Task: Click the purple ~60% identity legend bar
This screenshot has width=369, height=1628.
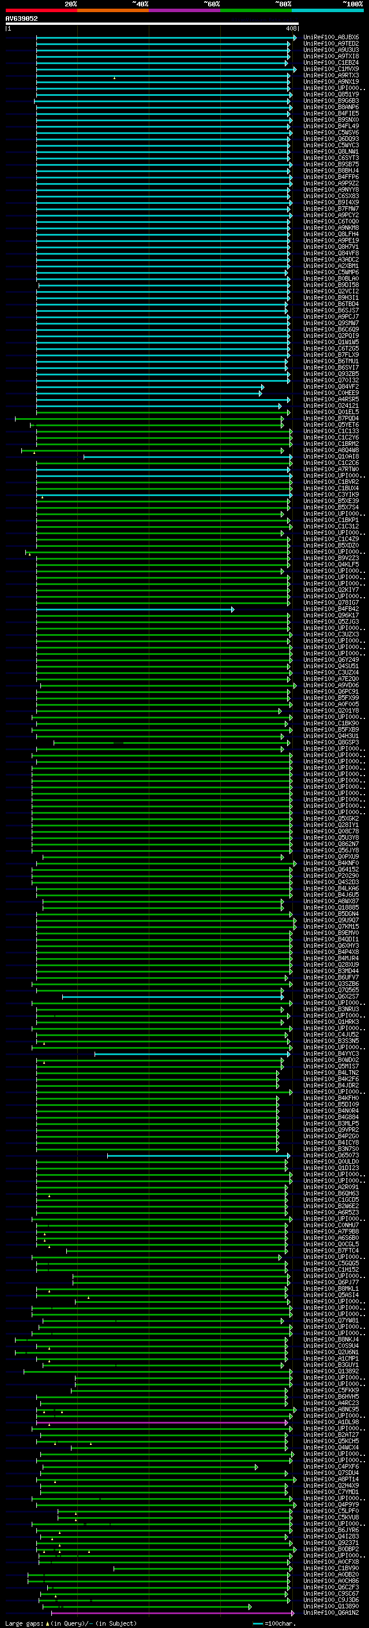Action: (x=184, y=10)
